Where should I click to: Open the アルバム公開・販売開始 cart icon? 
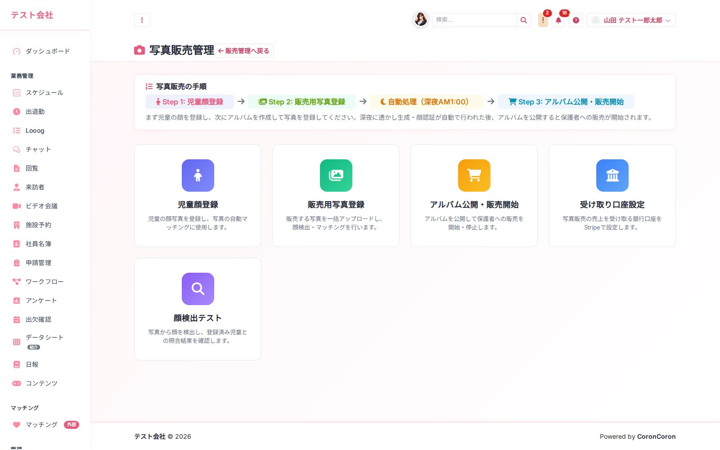tap(474, 175)
